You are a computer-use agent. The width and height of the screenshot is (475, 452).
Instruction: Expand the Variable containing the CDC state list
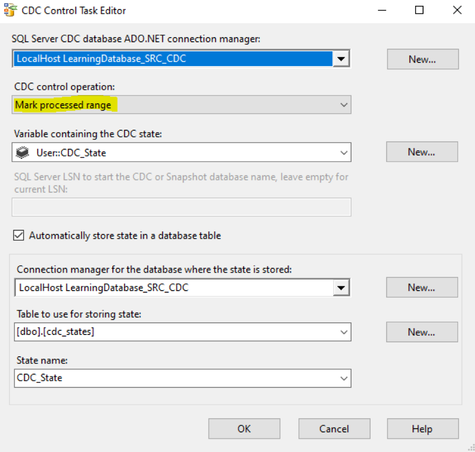click(x=343, y=152)
